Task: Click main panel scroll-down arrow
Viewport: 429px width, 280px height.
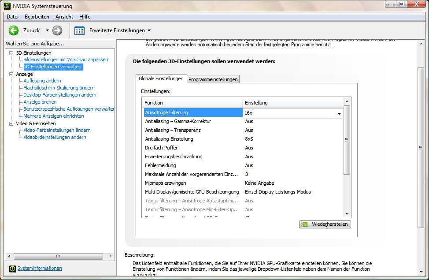Action: [421, 272]
